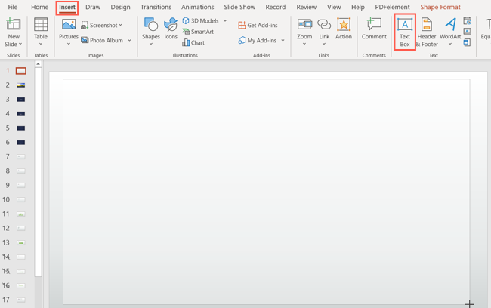Expand the Screenshot dropdown arrow
The width and height of the screenshot is (491, 308).
click(121, 25)
